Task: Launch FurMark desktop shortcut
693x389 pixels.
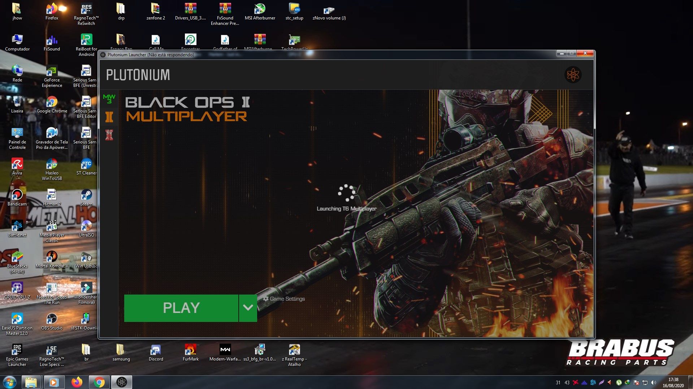Action: click(x=190, y=353)
